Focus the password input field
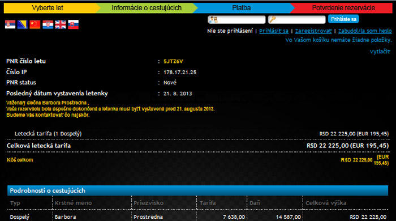Viewport: 396px width, 221px height. [296, 19]
